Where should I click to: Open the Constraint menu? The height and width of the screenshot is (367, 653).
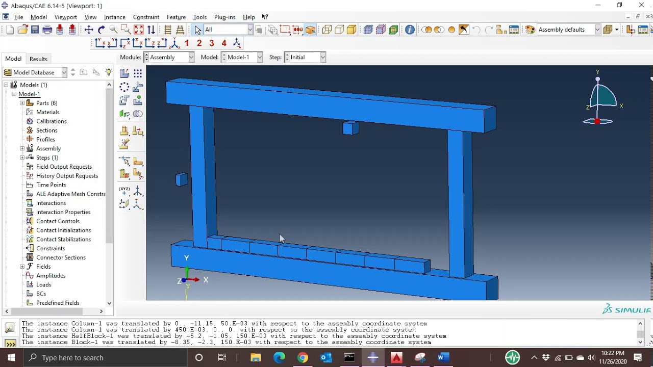pyautogui.click(x=146, y=17)
